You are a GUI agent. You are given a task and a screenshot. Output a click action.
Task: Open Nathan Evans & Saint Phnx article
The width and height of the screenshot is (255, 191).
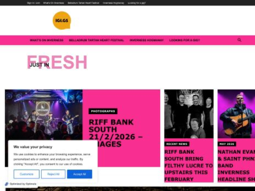point(236,166)
